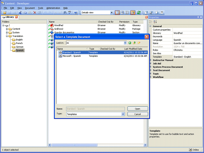Click the pin icon on Properties pane
Viewport: 204px width, 153px height.
(198, 17)
